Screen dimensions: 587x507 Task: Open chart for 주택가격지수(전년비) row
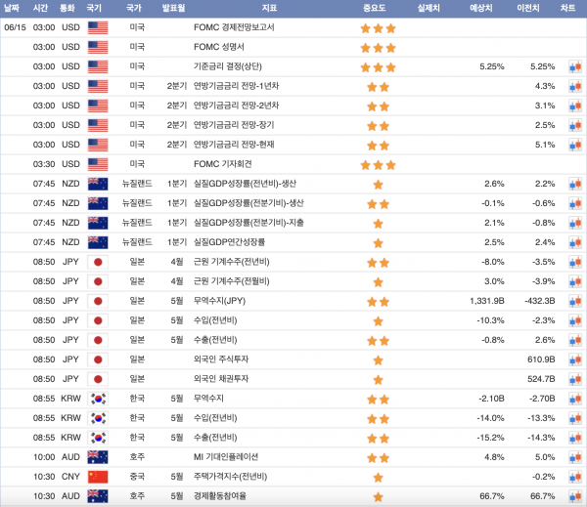(574, 476)
